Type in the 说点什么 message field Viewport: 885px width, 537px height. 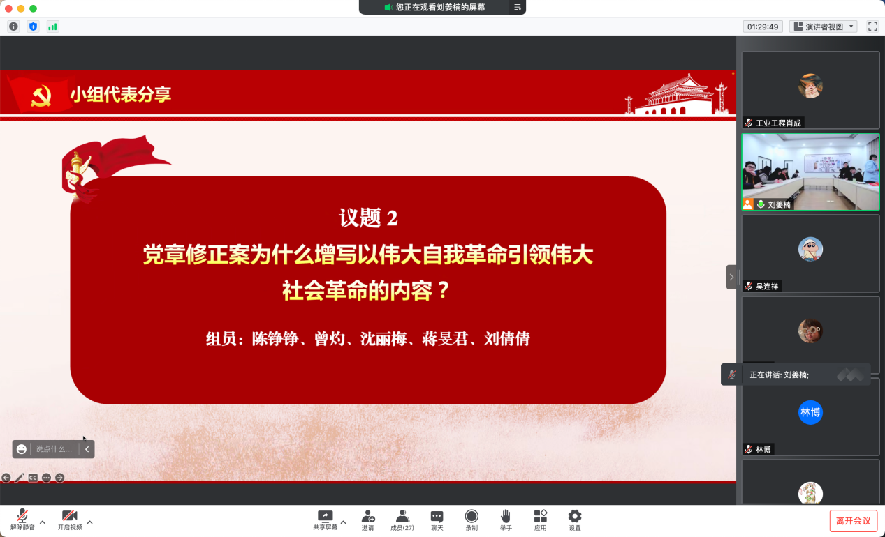point(54,449)
